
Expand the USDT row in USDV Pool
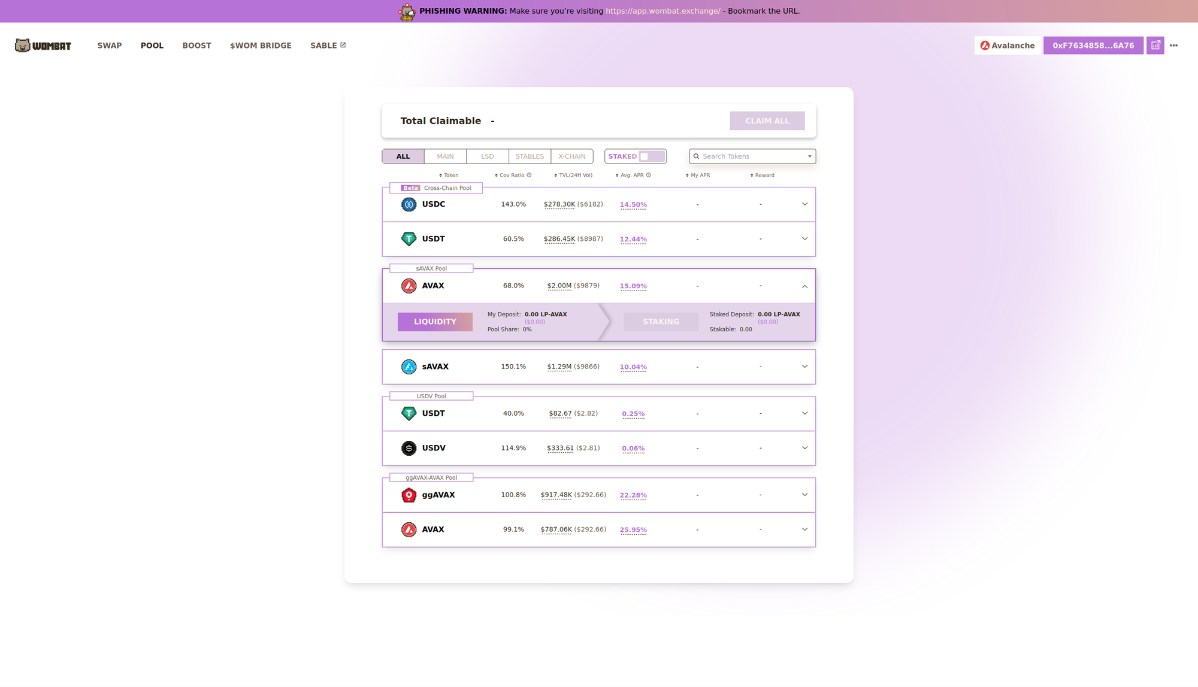point(804,413)
